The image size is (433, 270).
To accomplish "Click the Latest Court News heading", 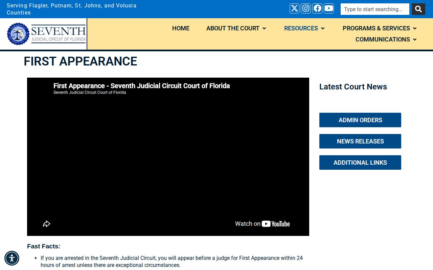I will pyautogui.click(x=353, y=87).
